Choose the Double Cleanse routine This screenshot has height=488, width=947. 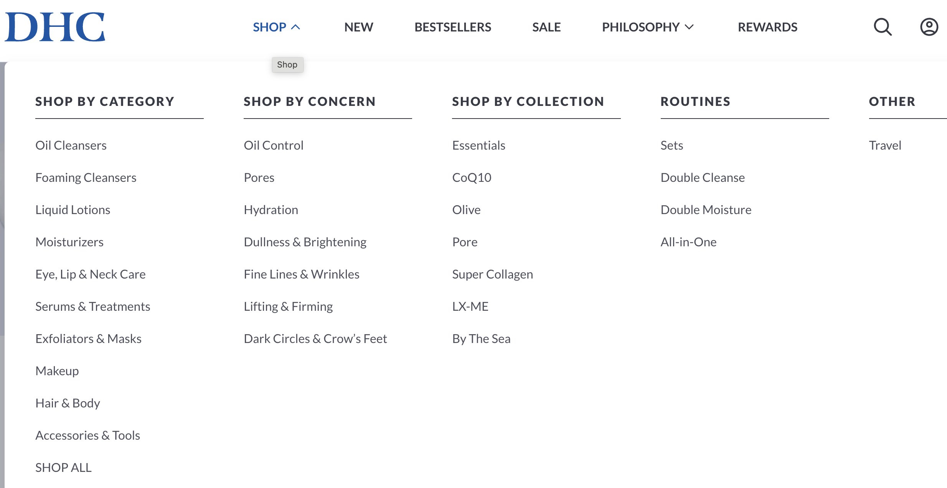[702, 178]
